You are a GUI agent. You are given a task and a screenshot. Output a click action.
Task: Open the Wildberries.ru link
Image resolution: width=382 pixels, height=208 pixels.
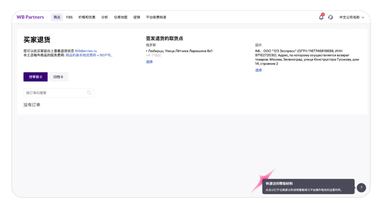pos(86,51)
